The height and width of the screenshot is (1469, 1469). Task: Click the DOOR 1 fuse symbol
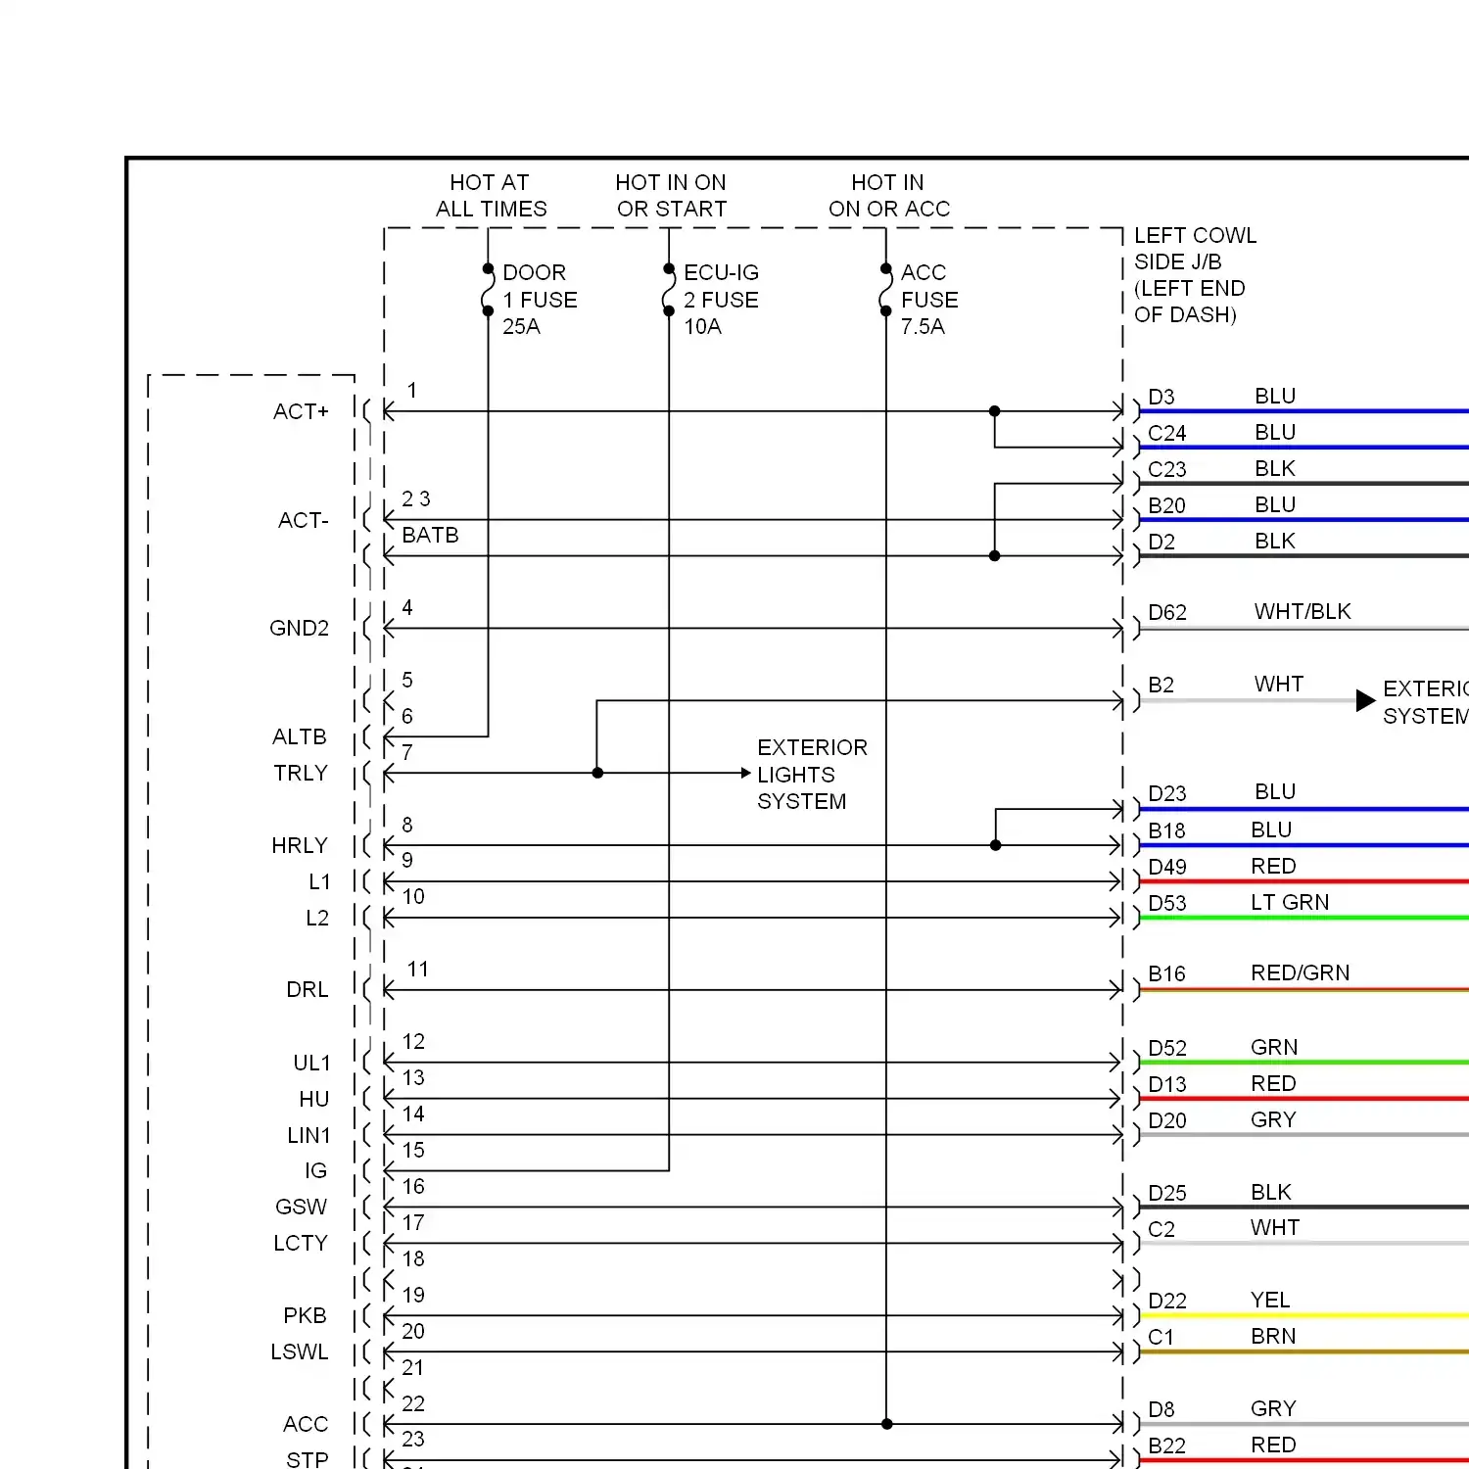click(488, 290)
